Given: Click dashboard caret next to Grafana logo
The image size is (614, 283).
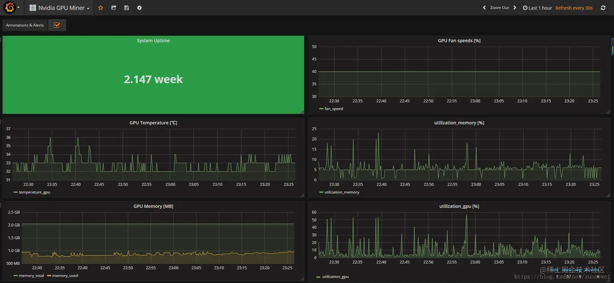Looking at the screenshot, I should coord(18,8).
